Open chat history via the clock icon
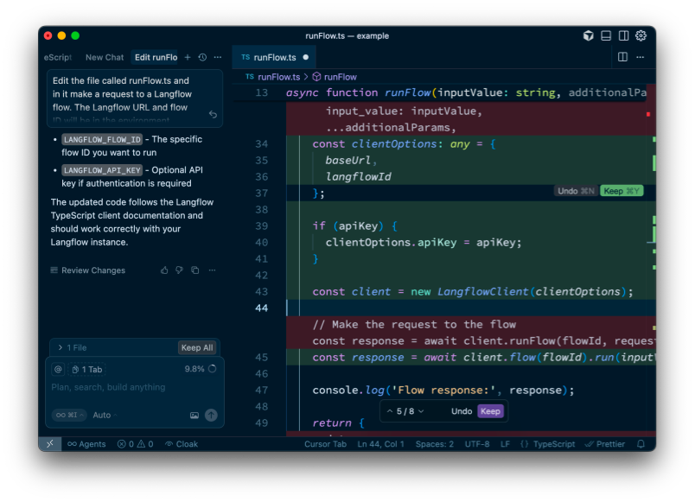 click(202, 57)
